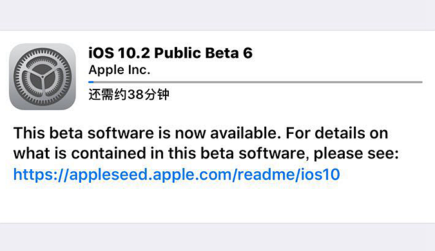Click the readme/ios10 end of the URL

click(289, 174)
